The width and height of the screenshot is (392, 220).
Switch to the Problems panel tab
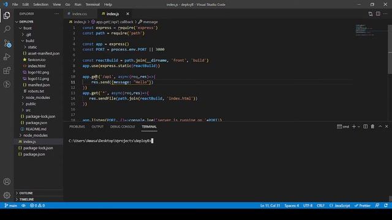pos(77,127)
